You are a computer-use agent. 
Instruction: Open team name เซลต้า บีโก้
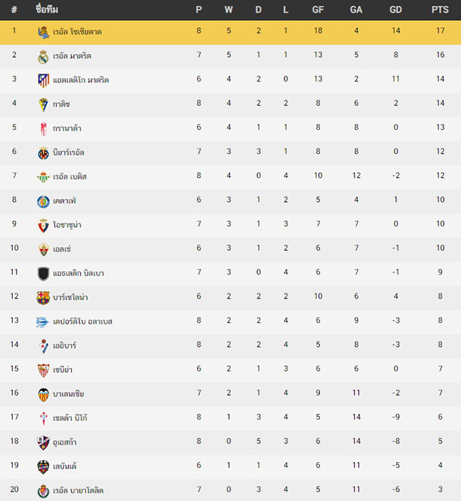(70, 418)
